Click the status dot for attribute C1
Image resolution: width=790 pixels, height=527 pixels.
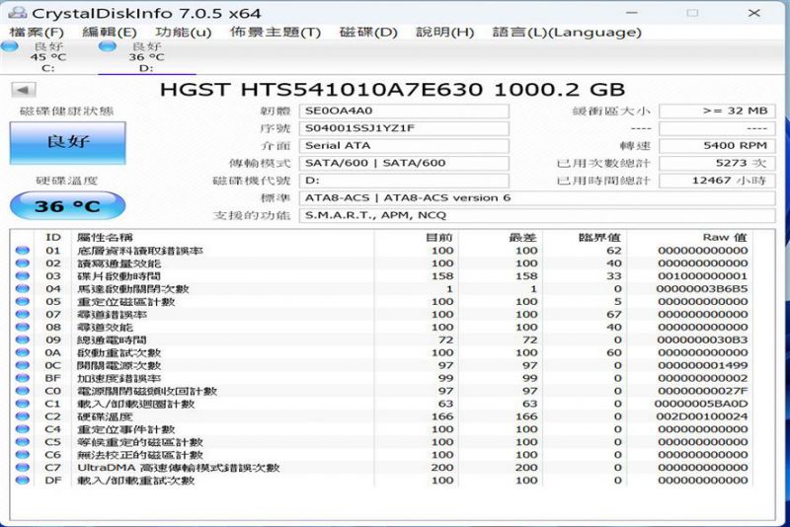[x=22, y=404]
